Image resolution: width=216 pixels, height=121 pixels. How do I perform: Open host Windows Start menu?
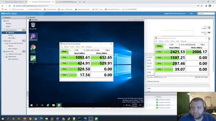click(x=3, y=119)
